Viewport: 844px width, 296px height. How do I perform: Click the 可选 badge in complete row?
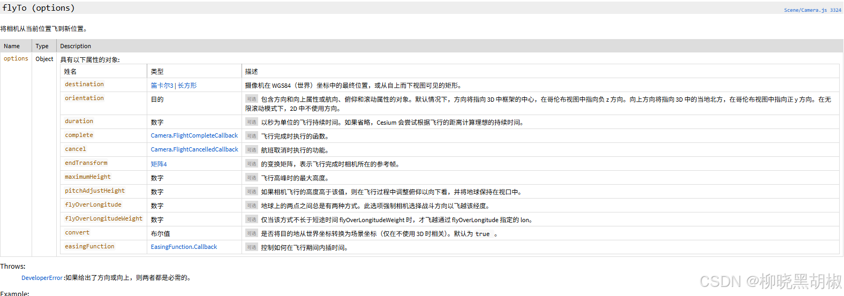pyautogui.click(x=252, y=136)
